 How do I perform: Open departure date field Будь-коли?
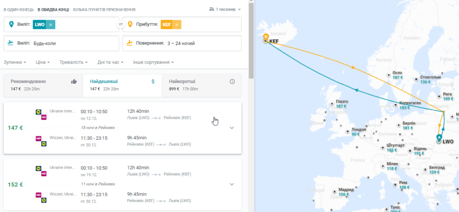(61, 43)
